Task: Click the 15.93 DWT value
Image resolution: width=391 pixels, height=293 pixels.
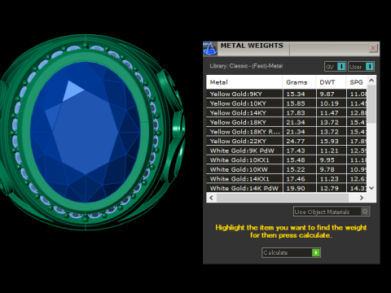Action: [x=329, y=142]
